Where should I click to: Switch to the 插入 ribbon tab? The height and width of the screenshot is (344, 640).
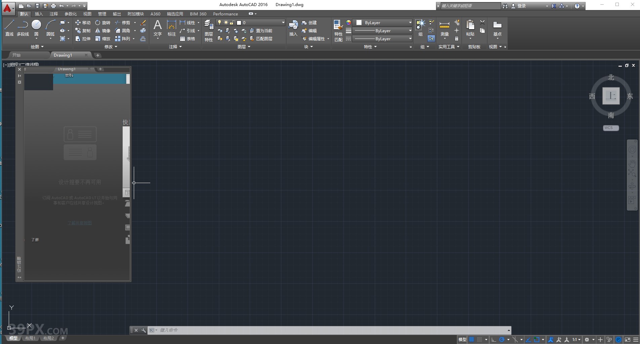click(38, 14)
